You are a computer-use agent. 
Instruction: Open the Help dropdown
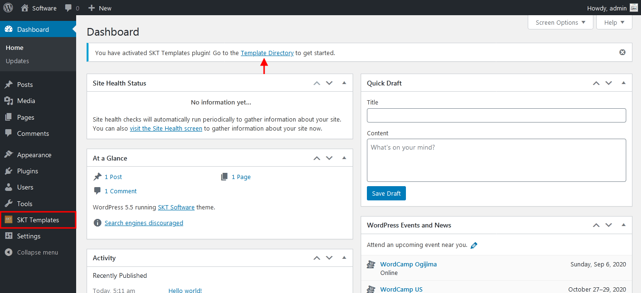coord(614,22)
